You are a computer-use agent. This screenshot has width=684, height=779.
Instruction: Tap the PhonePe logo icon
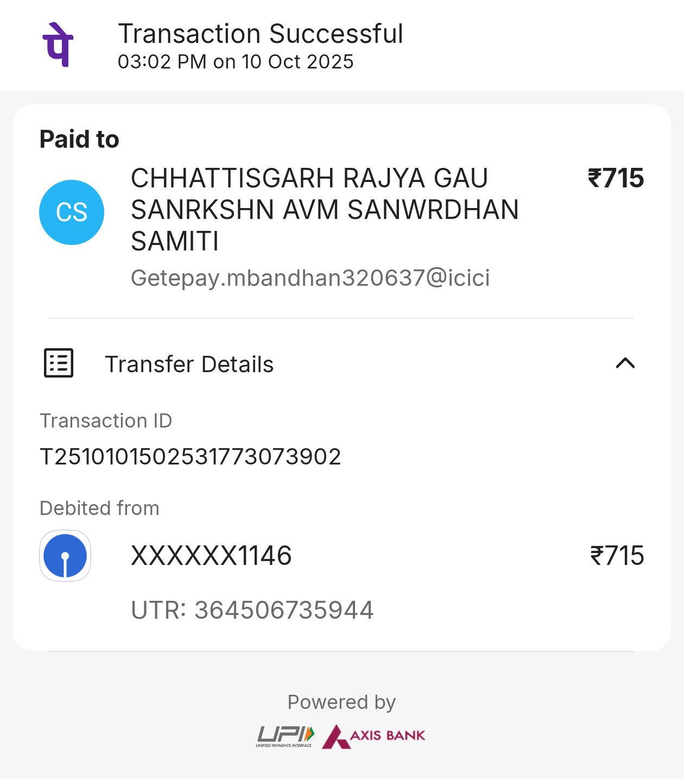[58, 45]
